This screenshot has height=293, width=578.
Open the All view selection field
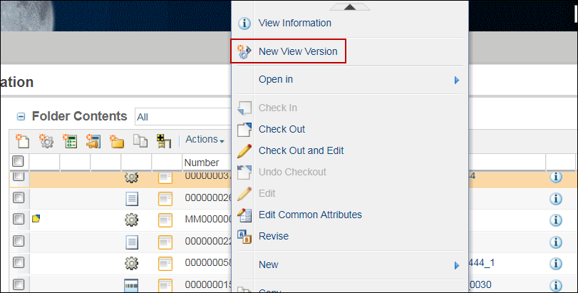click(182, 117)
